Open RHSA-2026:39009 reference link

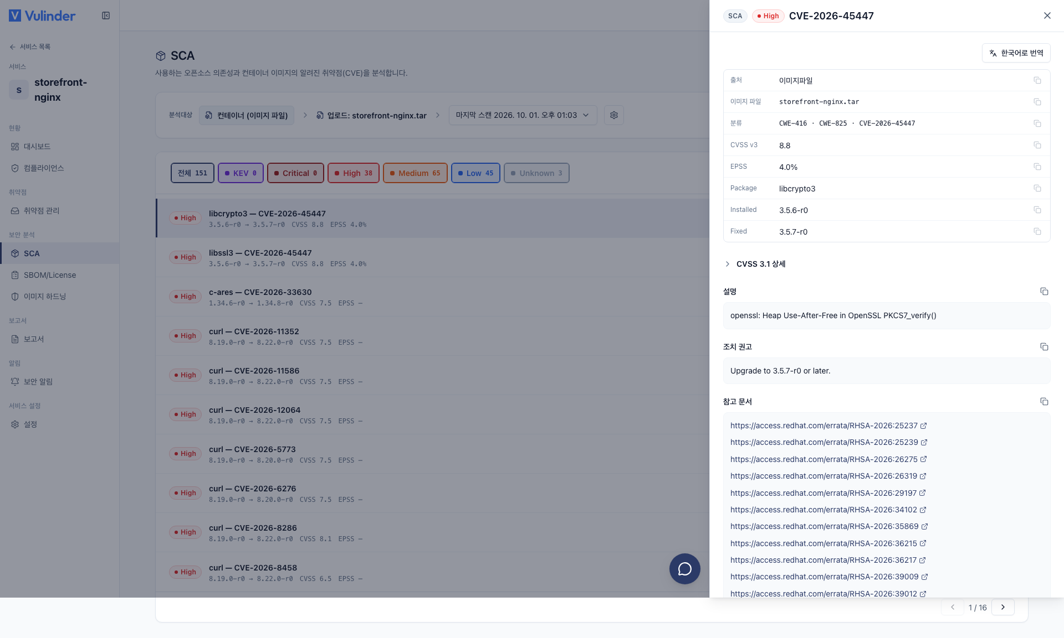829,577
